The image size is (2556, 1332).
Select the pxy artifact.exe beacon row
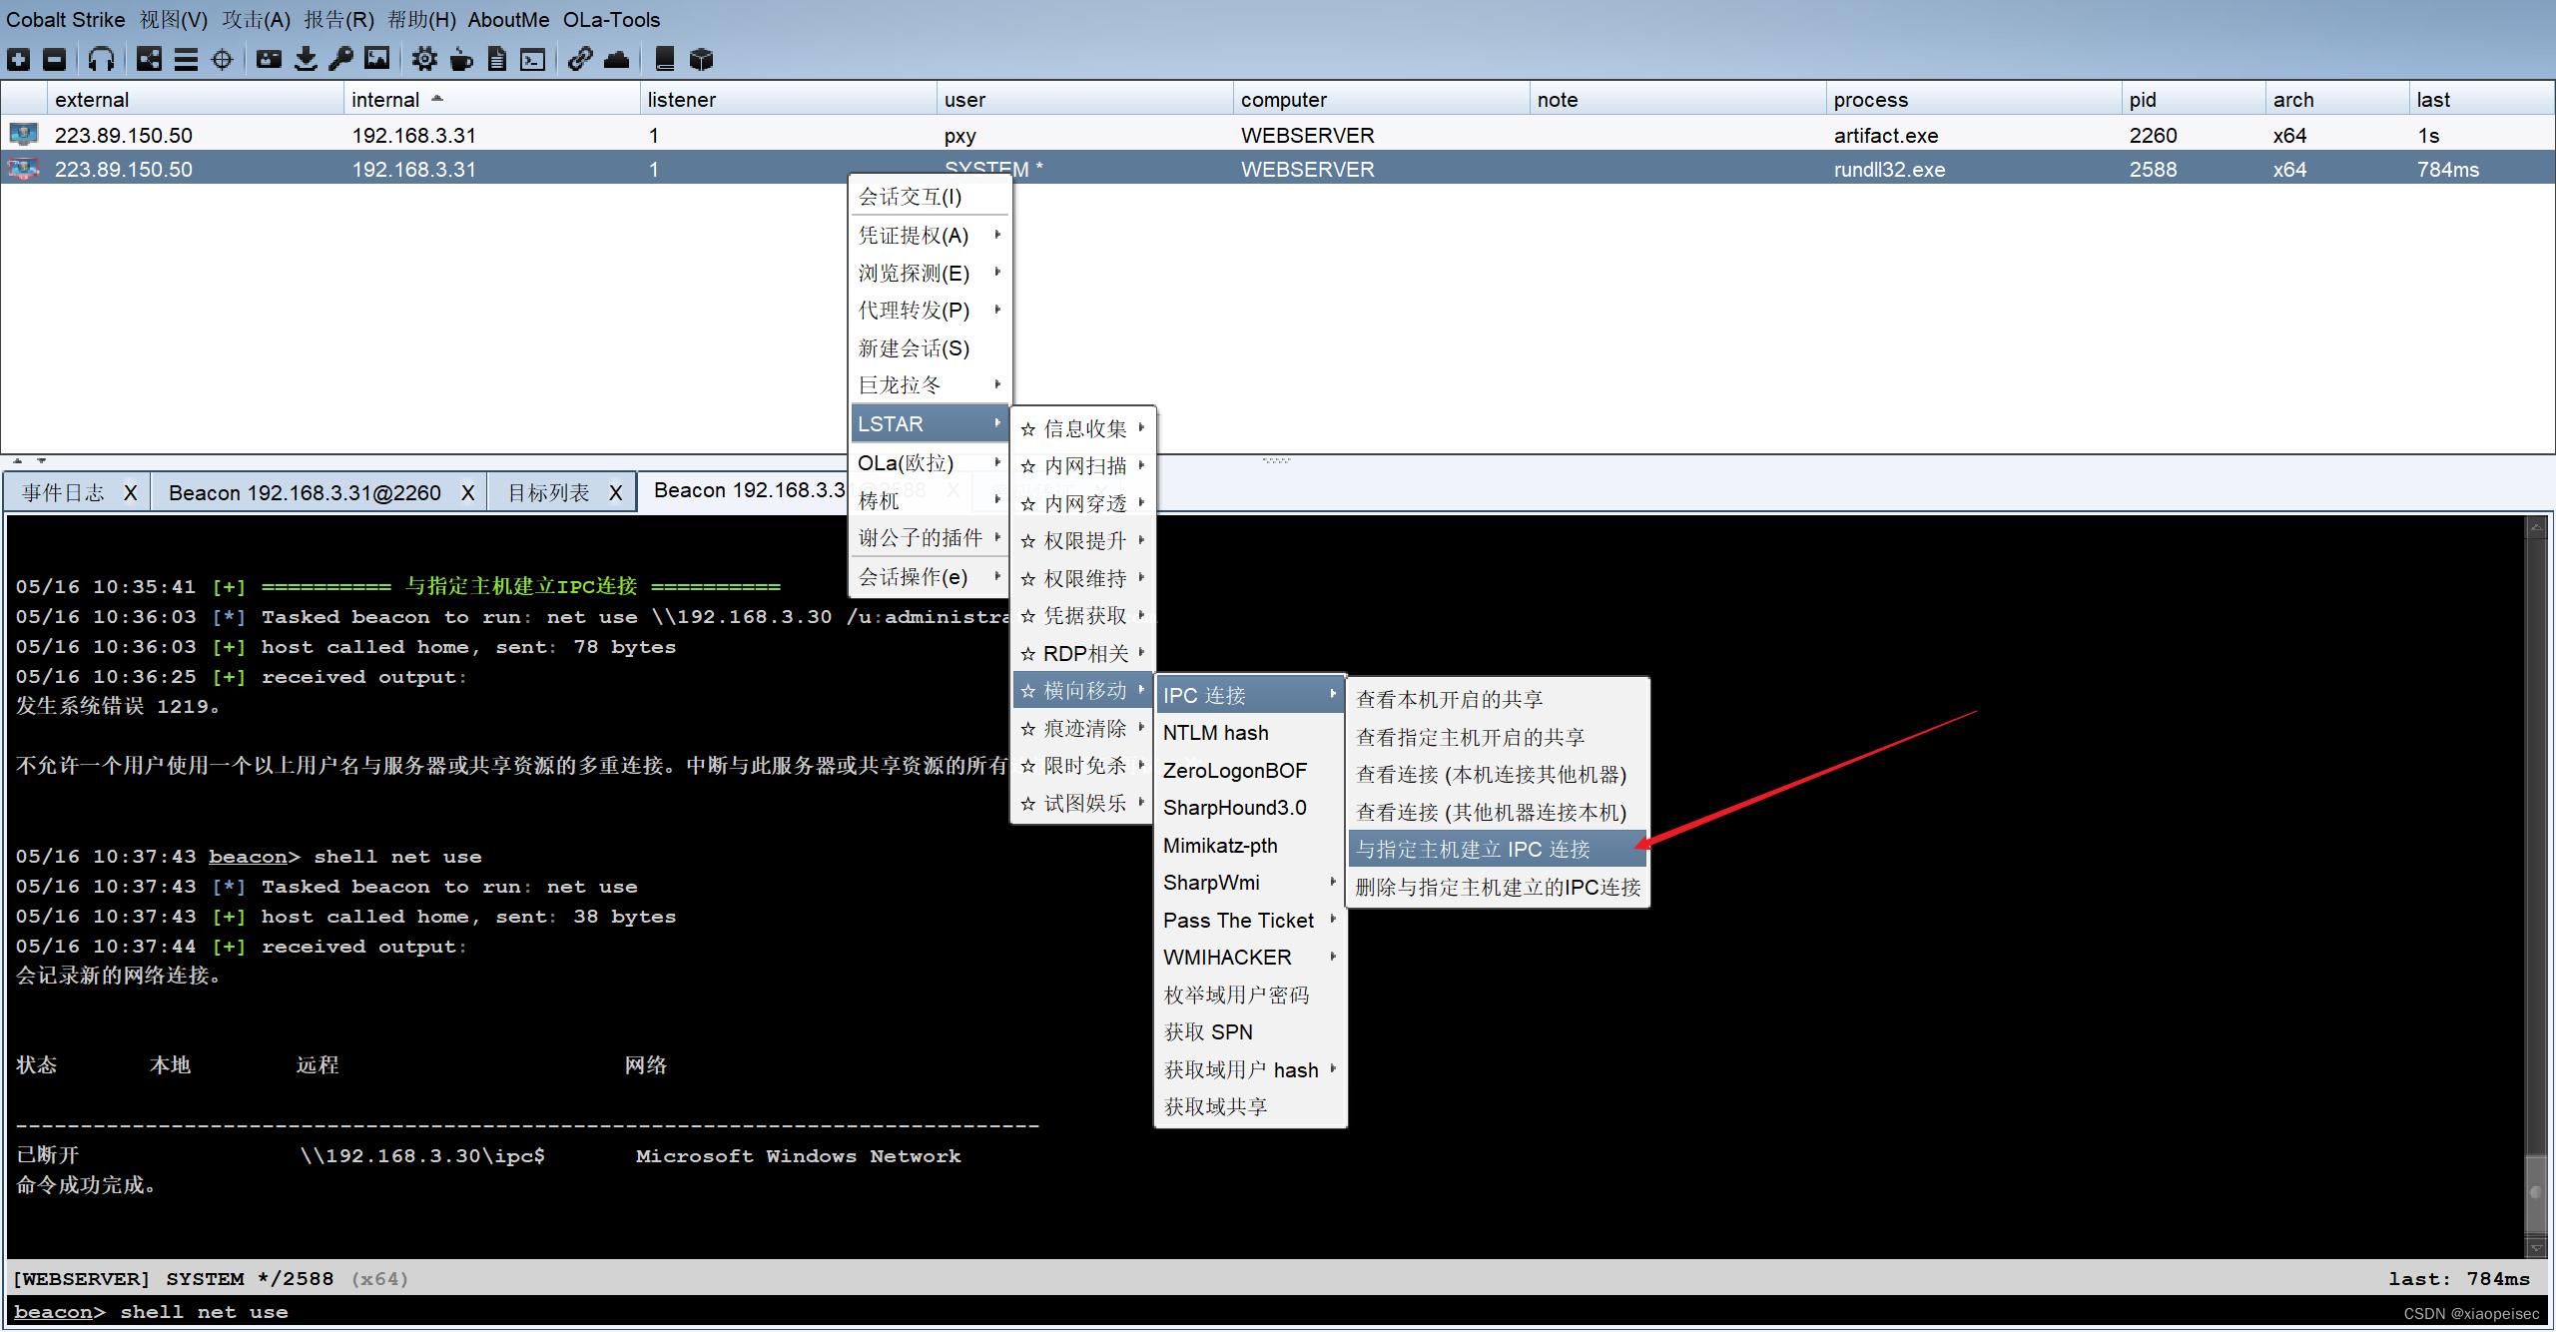pos(958,135)
